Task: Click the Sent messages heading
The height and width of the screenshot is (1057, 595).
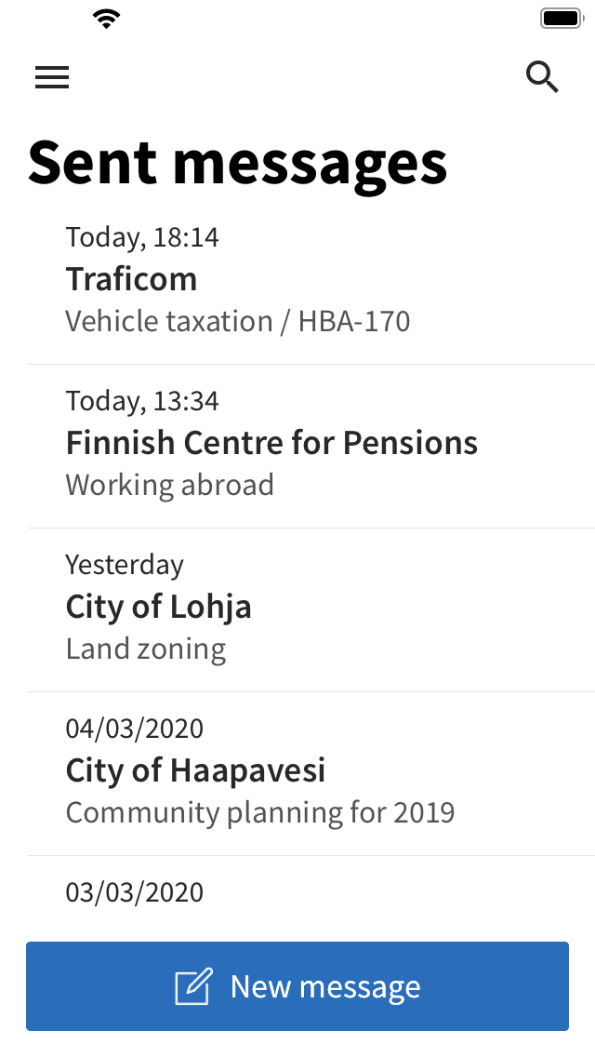Action: 238,162
